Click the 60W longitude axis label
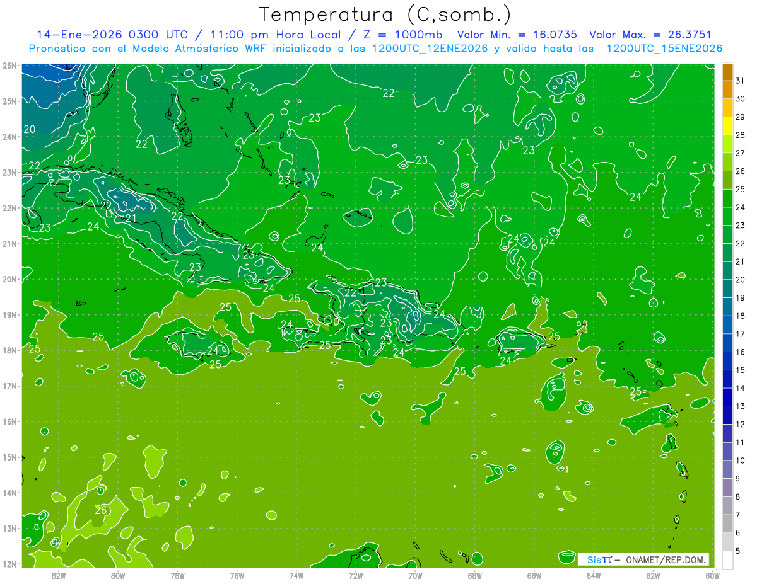The height and width of the screenshot is (584, 757). (713, 575)
